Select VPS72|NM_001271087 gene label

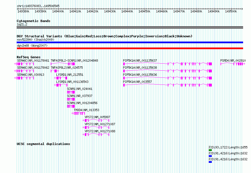(x=100, y=124)
